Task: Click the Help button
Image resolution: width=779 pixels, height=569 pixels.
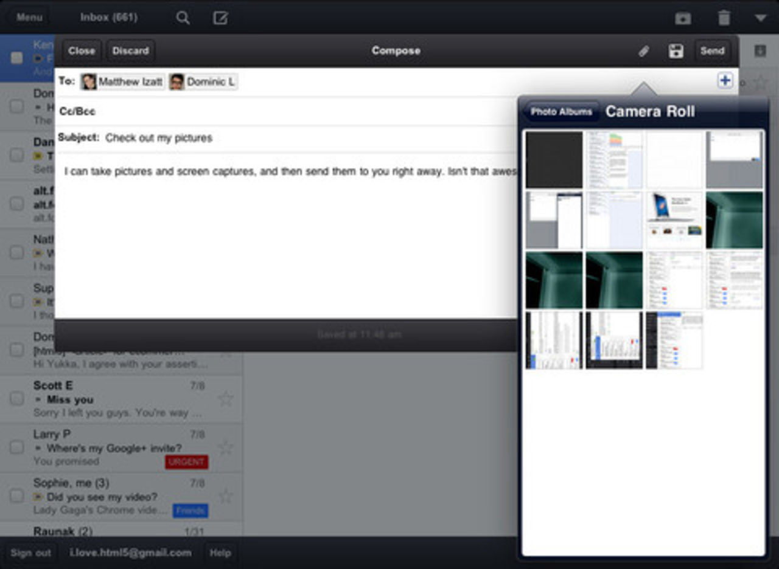Action: pyautogui.click(x=220, y=553)
